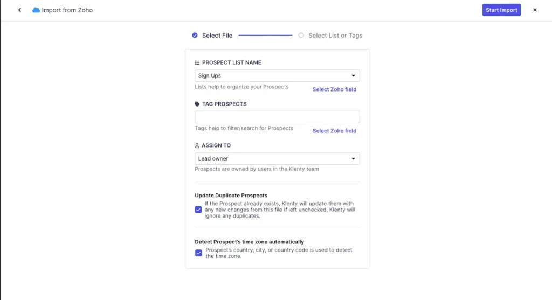
Task: Click Select Zoho field under Prospect List
Action: click(334, 89)
